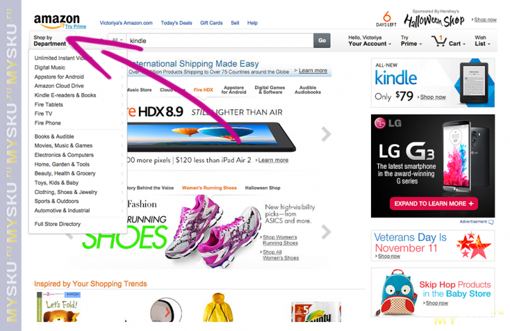Select Kindle E-readers & Books menu item
The image size is (510, 331).
coord(65,95)
